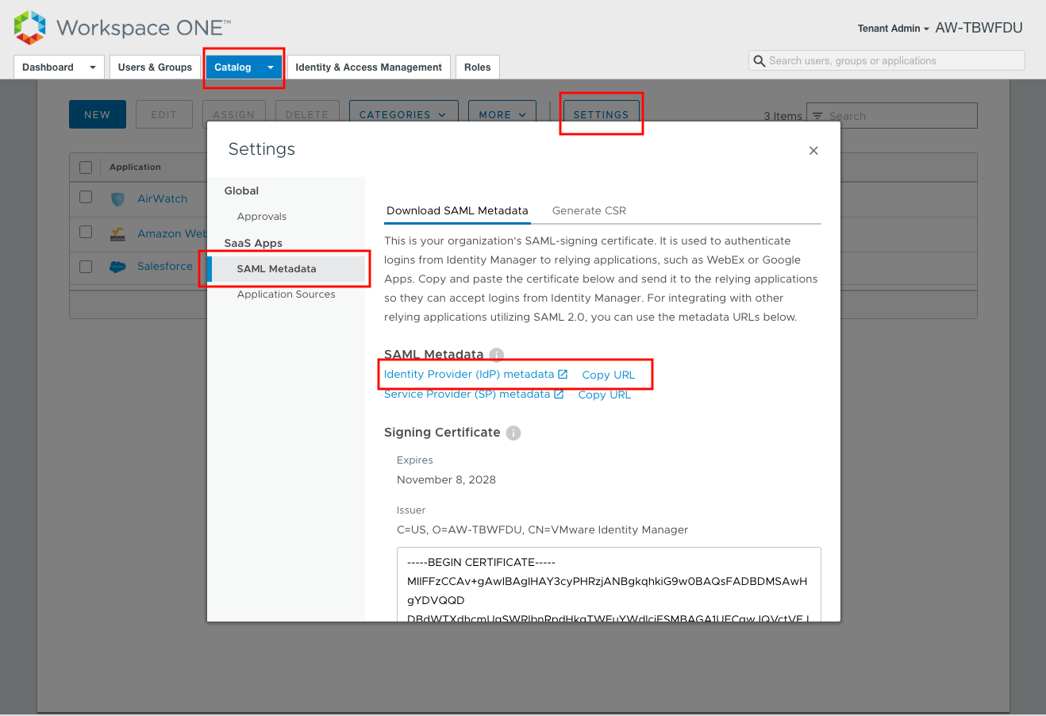Click the AirWatch shield app icon
Screen dimensions: 1046x716
(117, 199)
